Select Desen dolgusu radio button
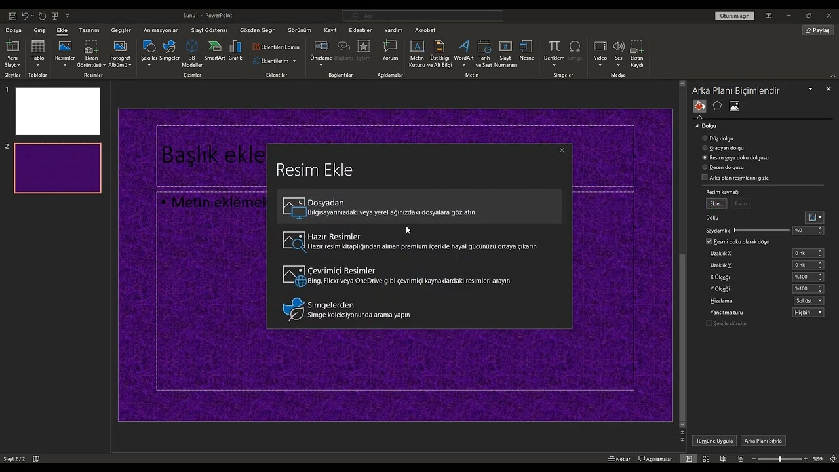 coord(705,167)
